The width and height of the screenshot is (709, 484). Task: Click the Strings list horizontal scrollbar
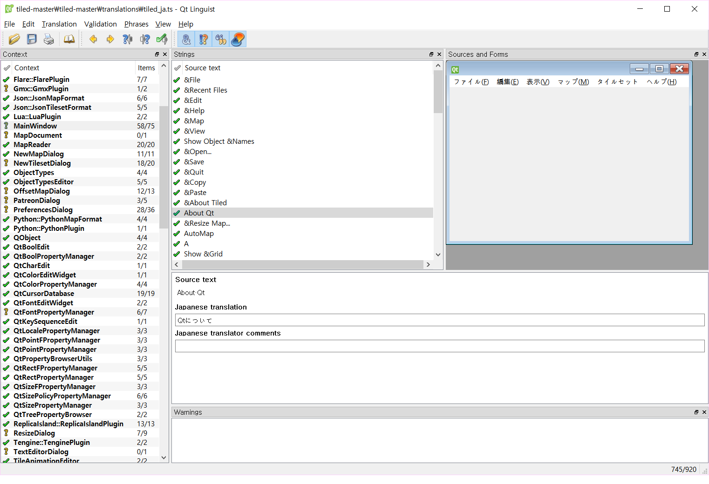pos(302,265)
